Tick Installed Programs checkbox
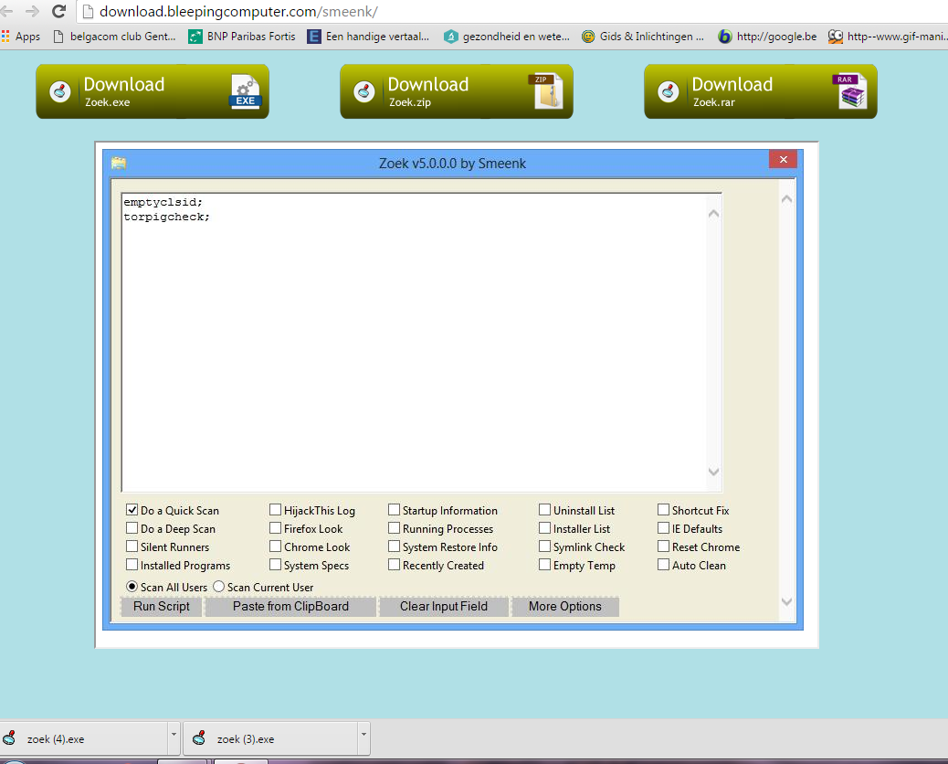The image size is (948, 764). tap(132, 565)
